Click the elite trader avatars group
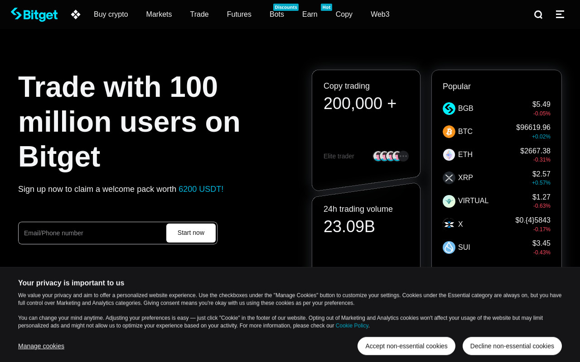Viewport: 580px width, 362px height. pyautogui.click(x=391, y=156)
